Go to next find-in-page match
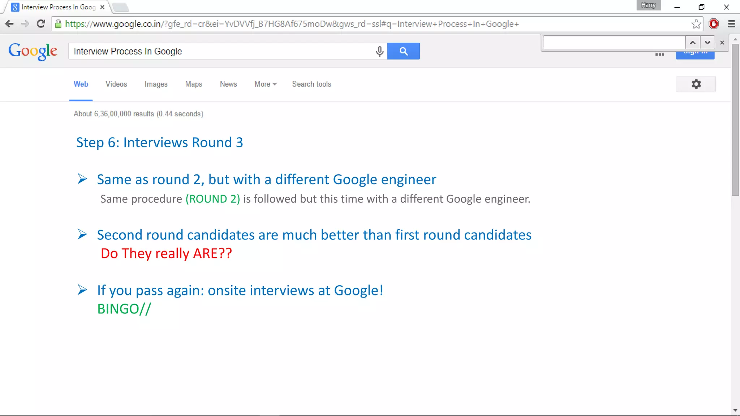This screenshot has height=416, width=740. coord(707,43)
